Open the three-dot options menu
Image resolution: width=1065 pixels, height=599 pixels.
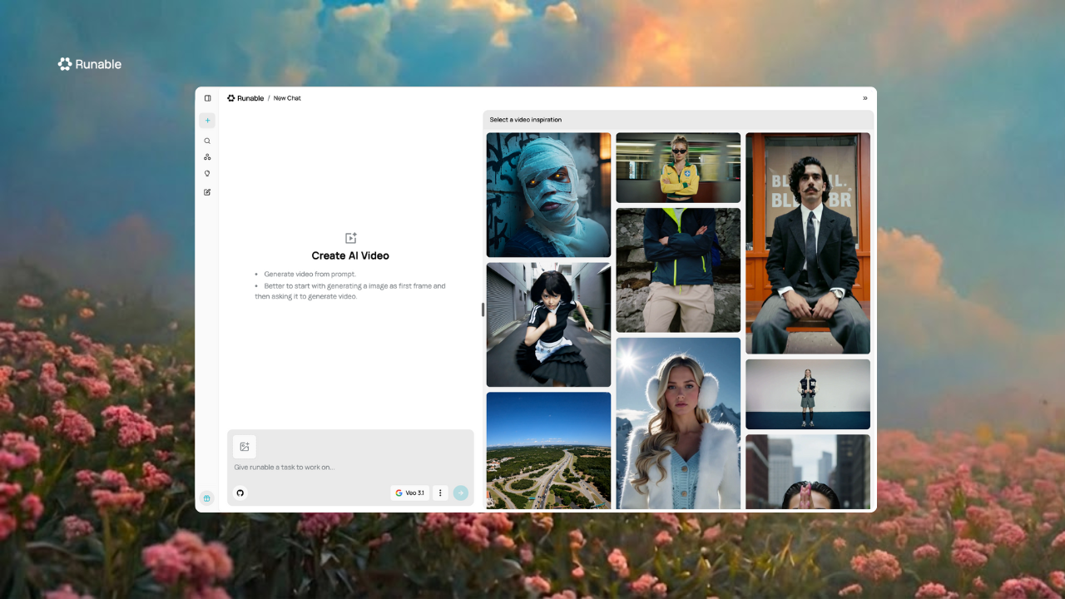440,493
